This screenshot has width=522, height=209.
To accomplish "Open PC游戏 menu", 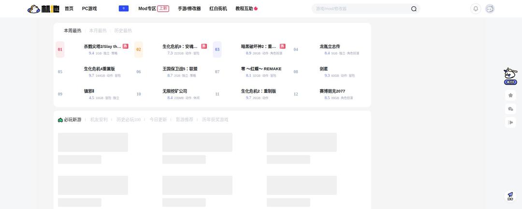I will [x=89, y=9].
